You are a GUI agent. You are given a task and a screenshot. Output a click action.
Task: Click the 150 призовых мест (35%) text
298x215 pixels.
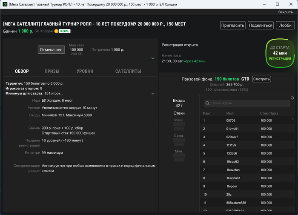pos(227,89)
